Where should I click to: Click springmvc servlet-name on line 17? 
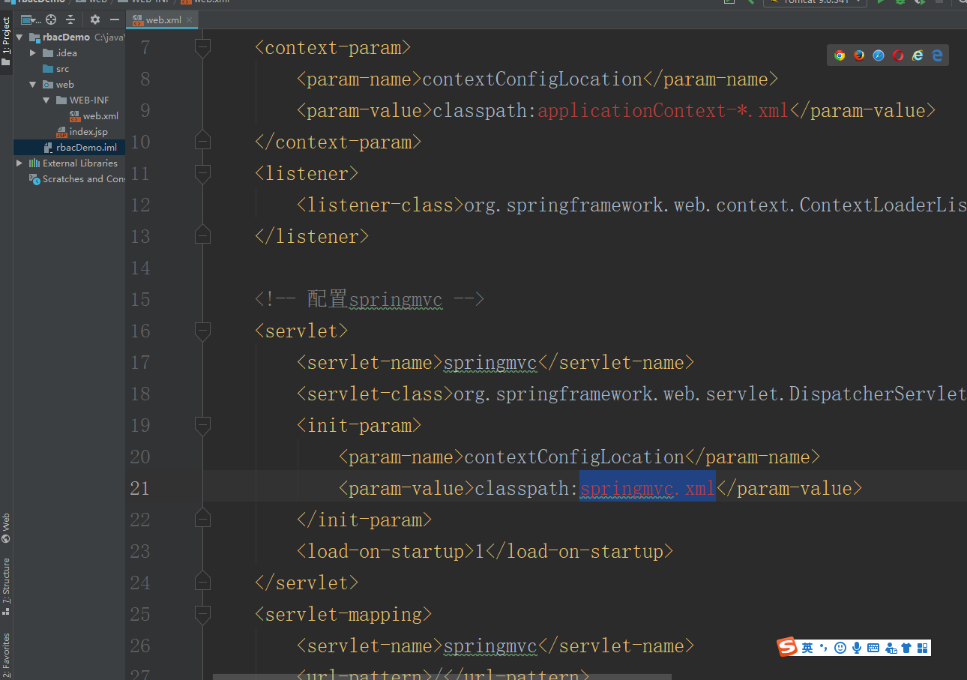click(x=490, y=363)
